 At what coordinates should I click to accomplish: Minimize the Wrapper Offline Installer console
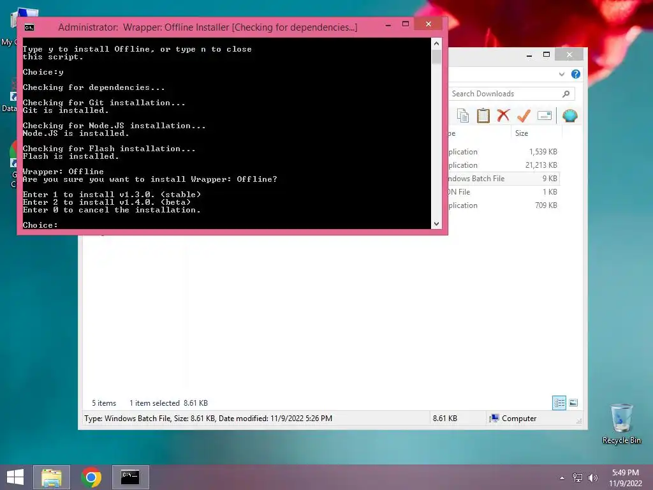pos(388,25)
